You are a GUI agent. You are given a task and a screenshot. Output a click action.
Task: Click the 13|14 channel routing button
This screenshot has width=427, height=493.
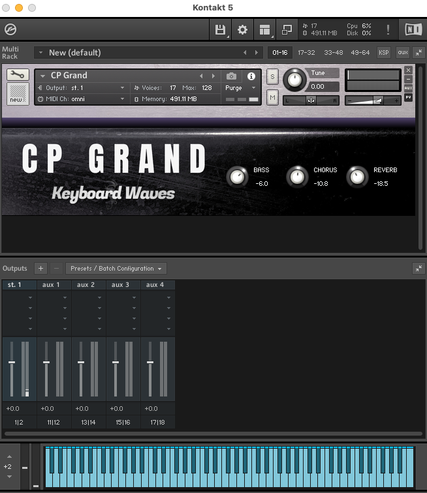(x=88, y=423)
